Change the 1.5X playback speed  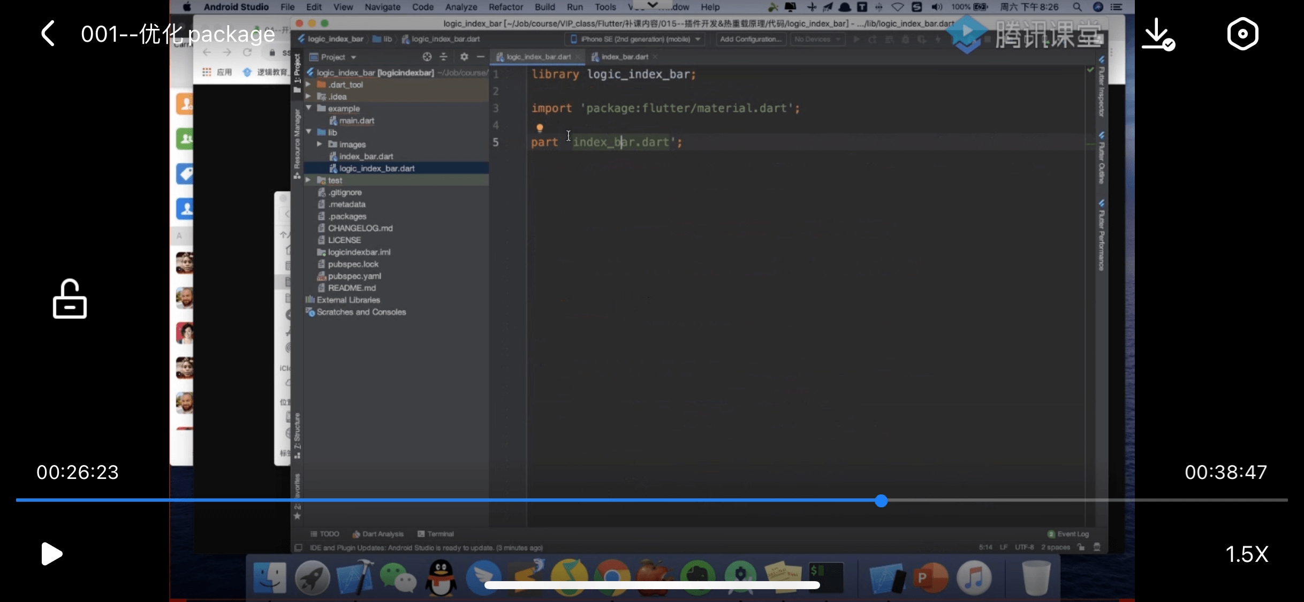point(1247,554)
